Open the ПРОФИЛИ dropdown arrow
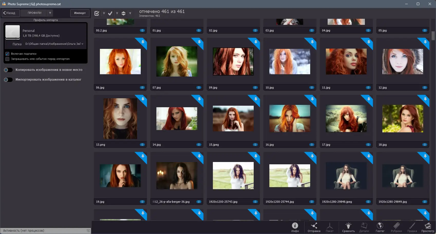The height and width of the screenshot is (234, 436). [x=50, y=13]
